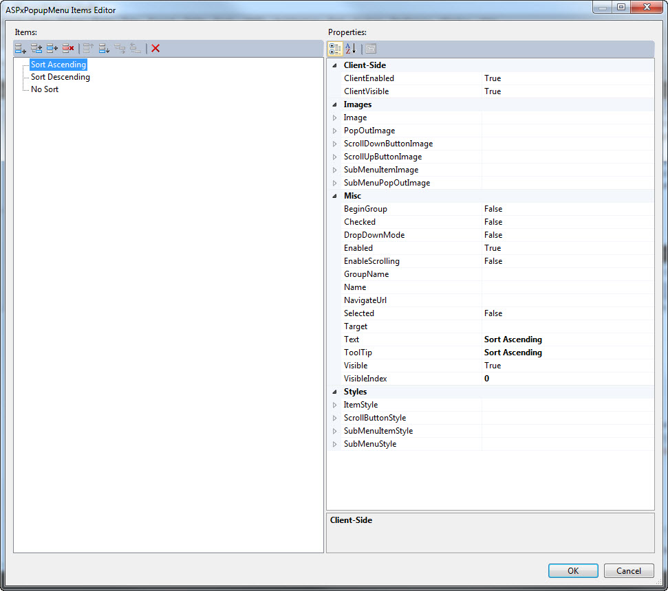This screenshot has height=591, width=668.
Task: Expand the SubMenuStyle property
Action: click(334, 444)
